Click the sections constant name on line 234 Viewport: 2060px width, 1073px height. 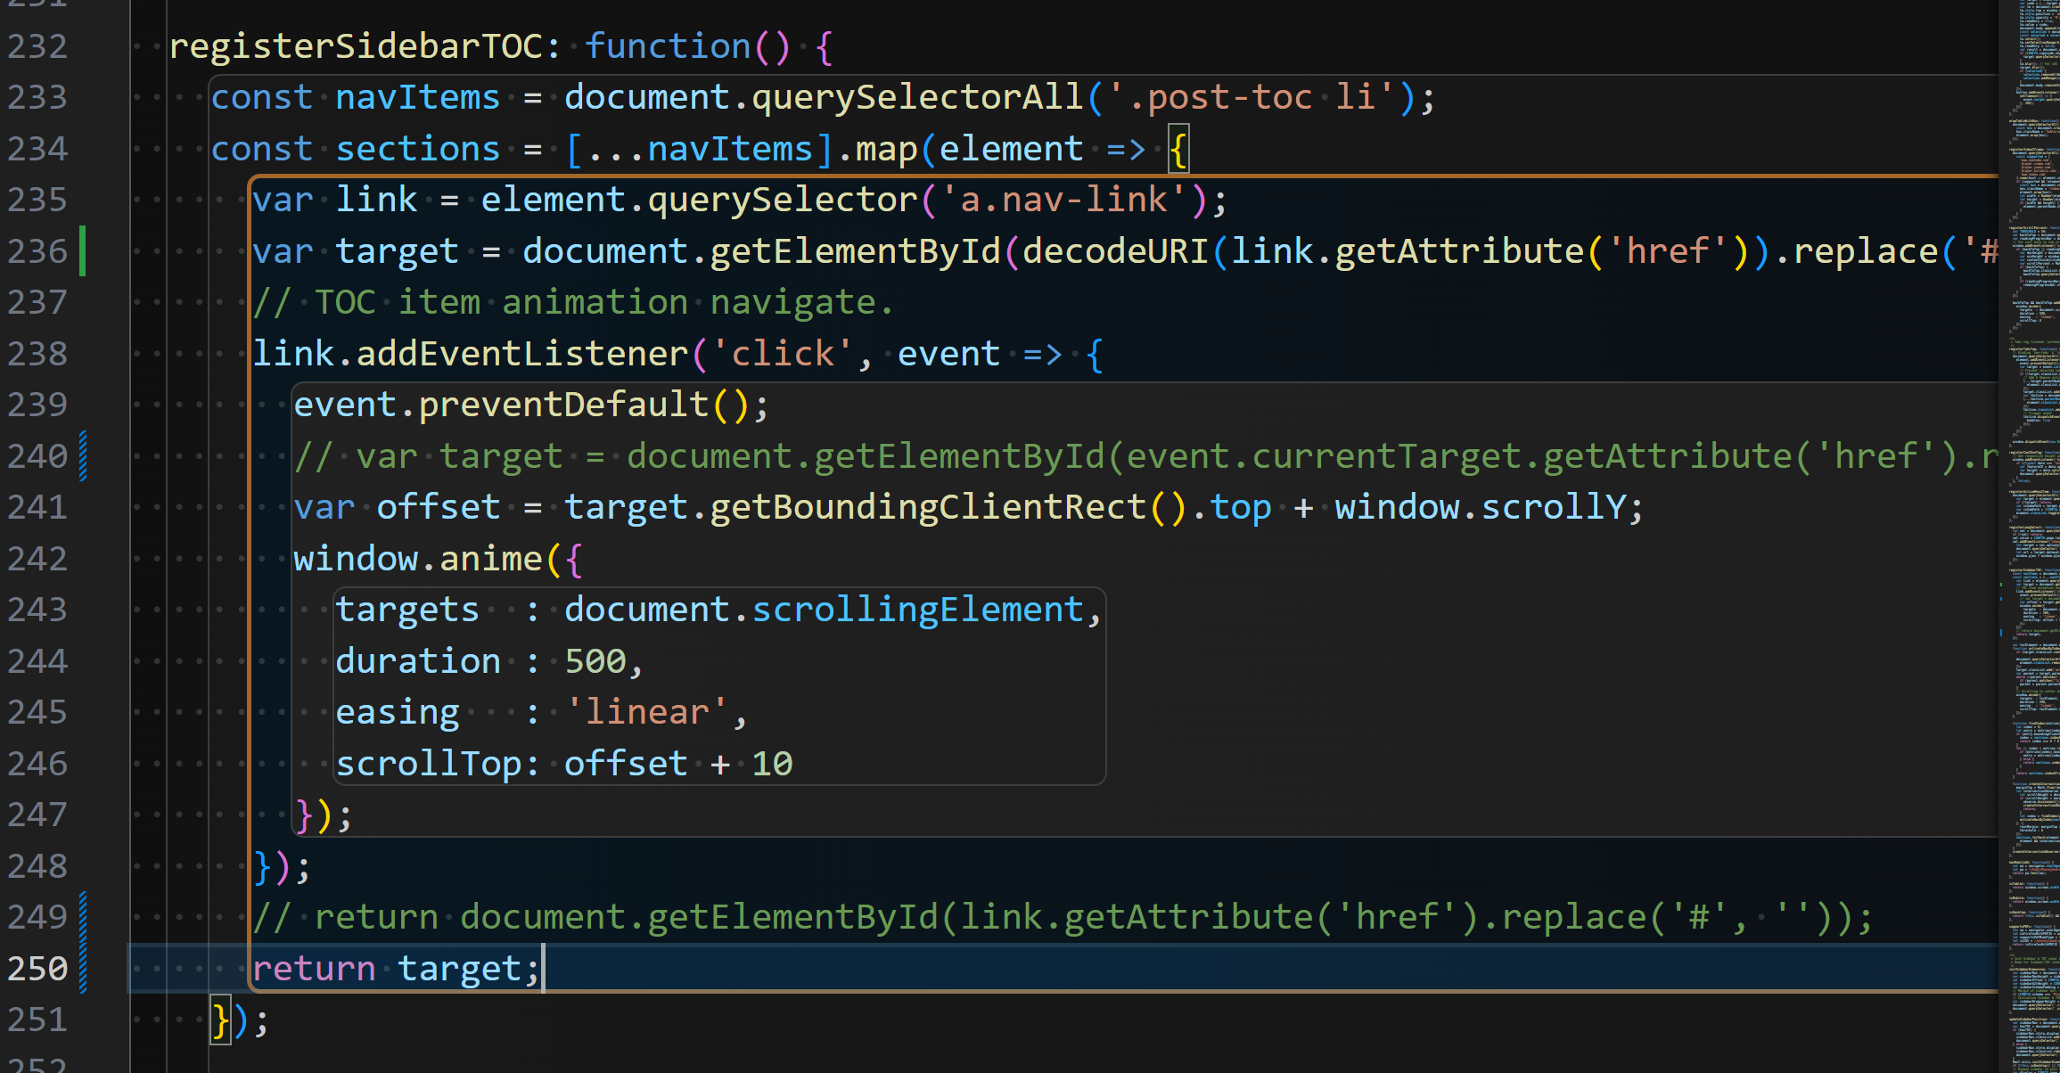(417, 149)
